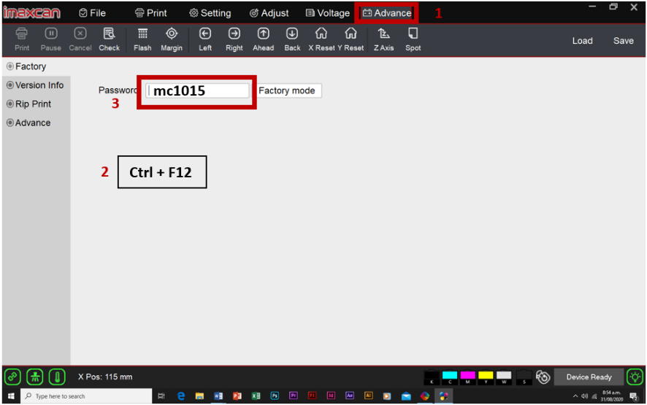Open Word from the taskbar
The width and height of the screenshot is (647, 405).
(x=218, y=396)
